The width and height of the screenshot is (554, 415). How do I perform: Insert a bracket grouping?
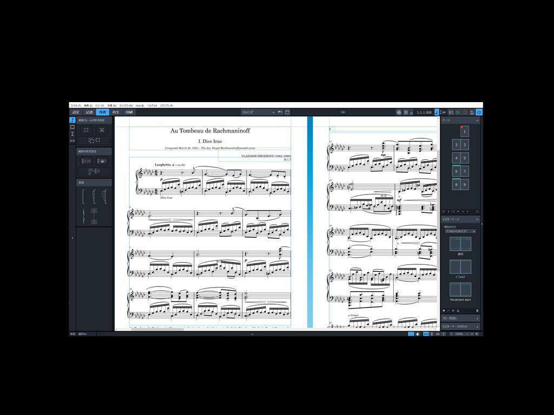[83, 196]
